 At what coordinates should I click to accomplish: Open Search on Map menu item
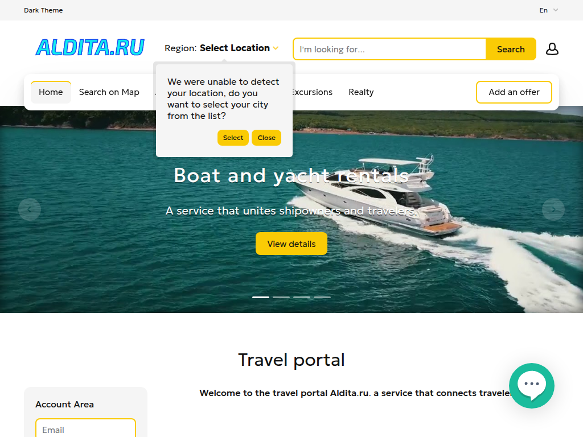point(109,92)
